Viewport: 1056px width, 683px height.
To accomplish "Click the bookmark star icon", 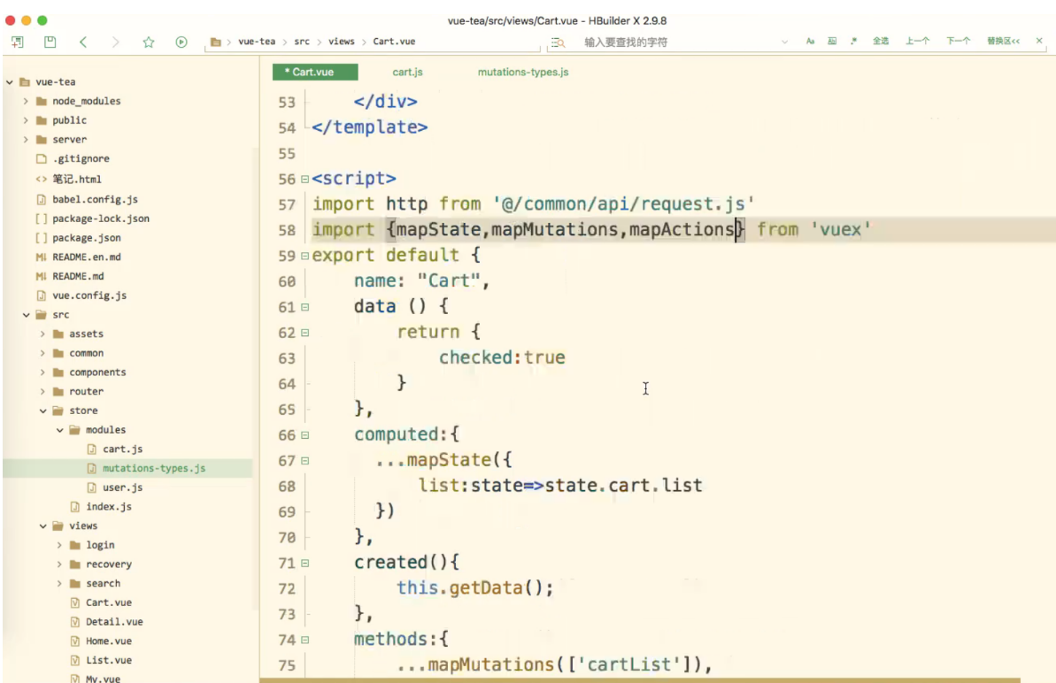I will (148, 42).
